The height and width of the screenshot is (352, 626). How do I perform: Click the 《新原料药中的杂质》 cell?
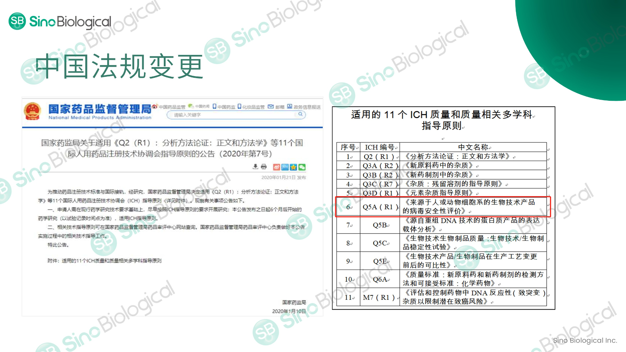473,166
